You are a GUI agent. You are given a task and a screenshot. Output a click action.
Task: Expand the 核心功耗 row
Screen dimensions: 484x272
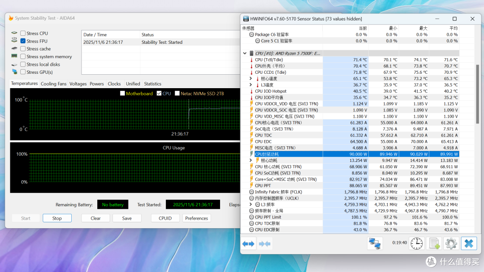point(251,160)
